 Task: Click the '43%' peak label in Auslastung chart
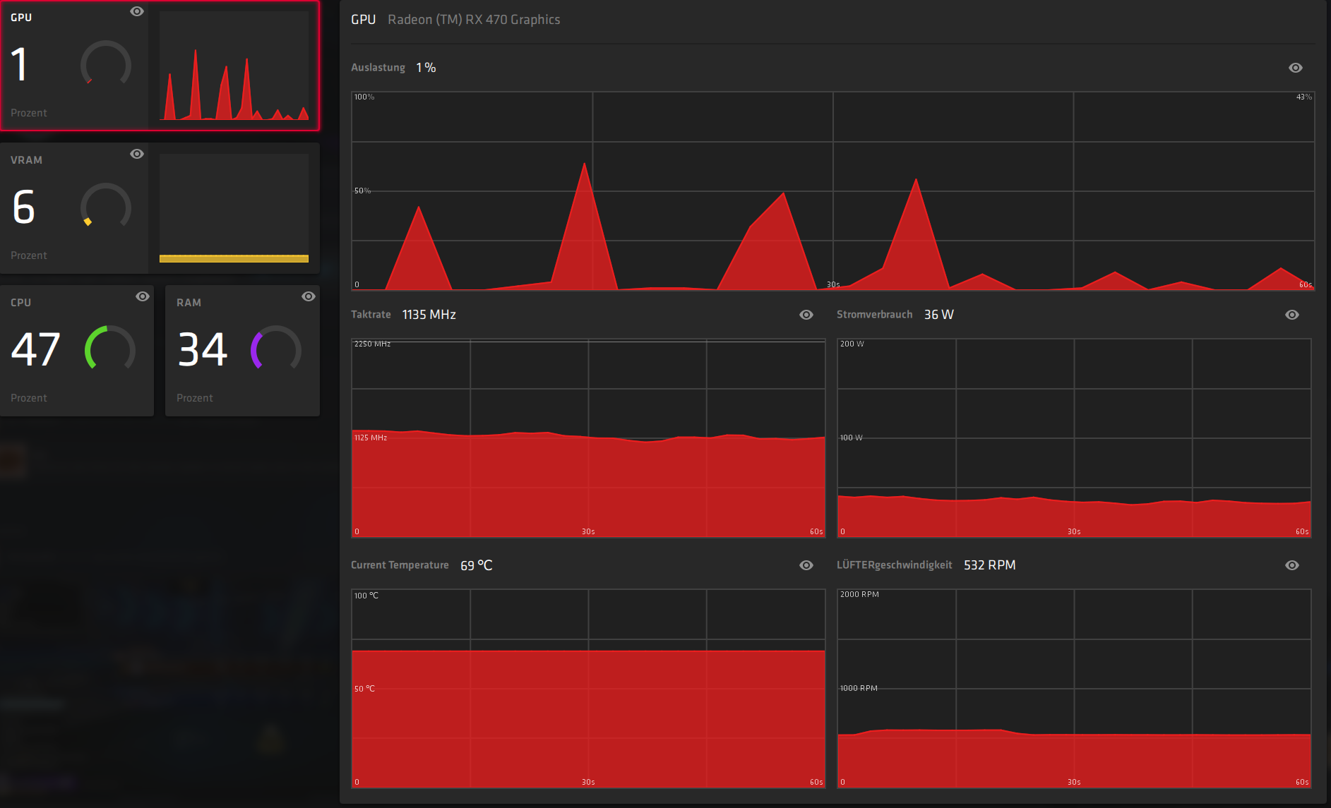(1304, 97)
